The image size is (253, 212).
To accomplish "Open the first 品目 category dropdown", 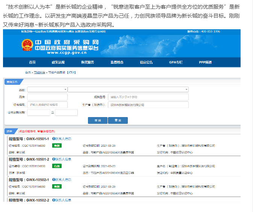I will point(47,89).
